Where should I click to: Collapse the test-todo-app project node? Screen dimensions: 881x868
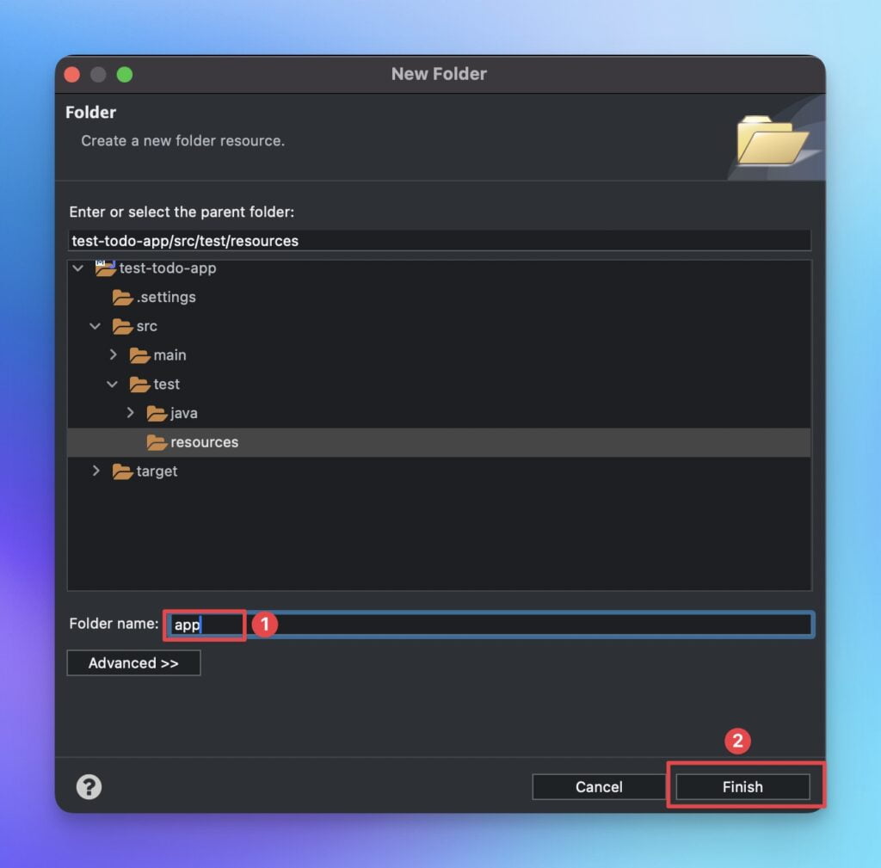78,268
